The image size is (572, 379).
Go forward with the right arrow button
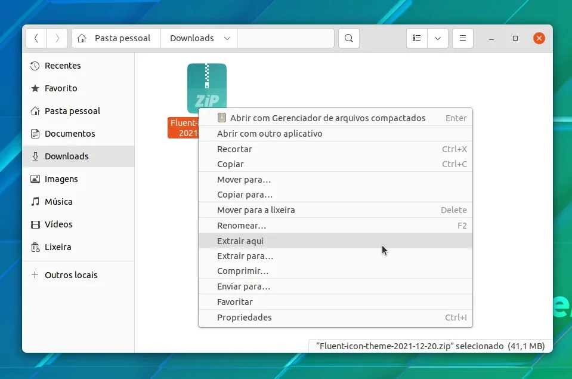pos(57,38)
